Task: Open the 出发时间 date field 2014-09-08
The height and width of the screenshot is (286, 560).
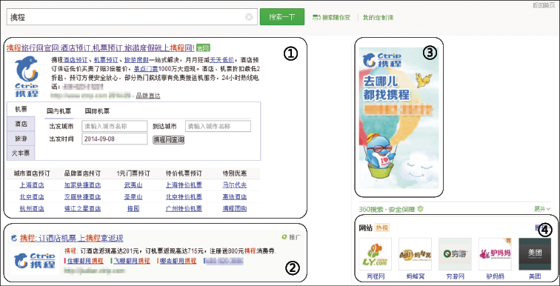Action: coord(114,139)
